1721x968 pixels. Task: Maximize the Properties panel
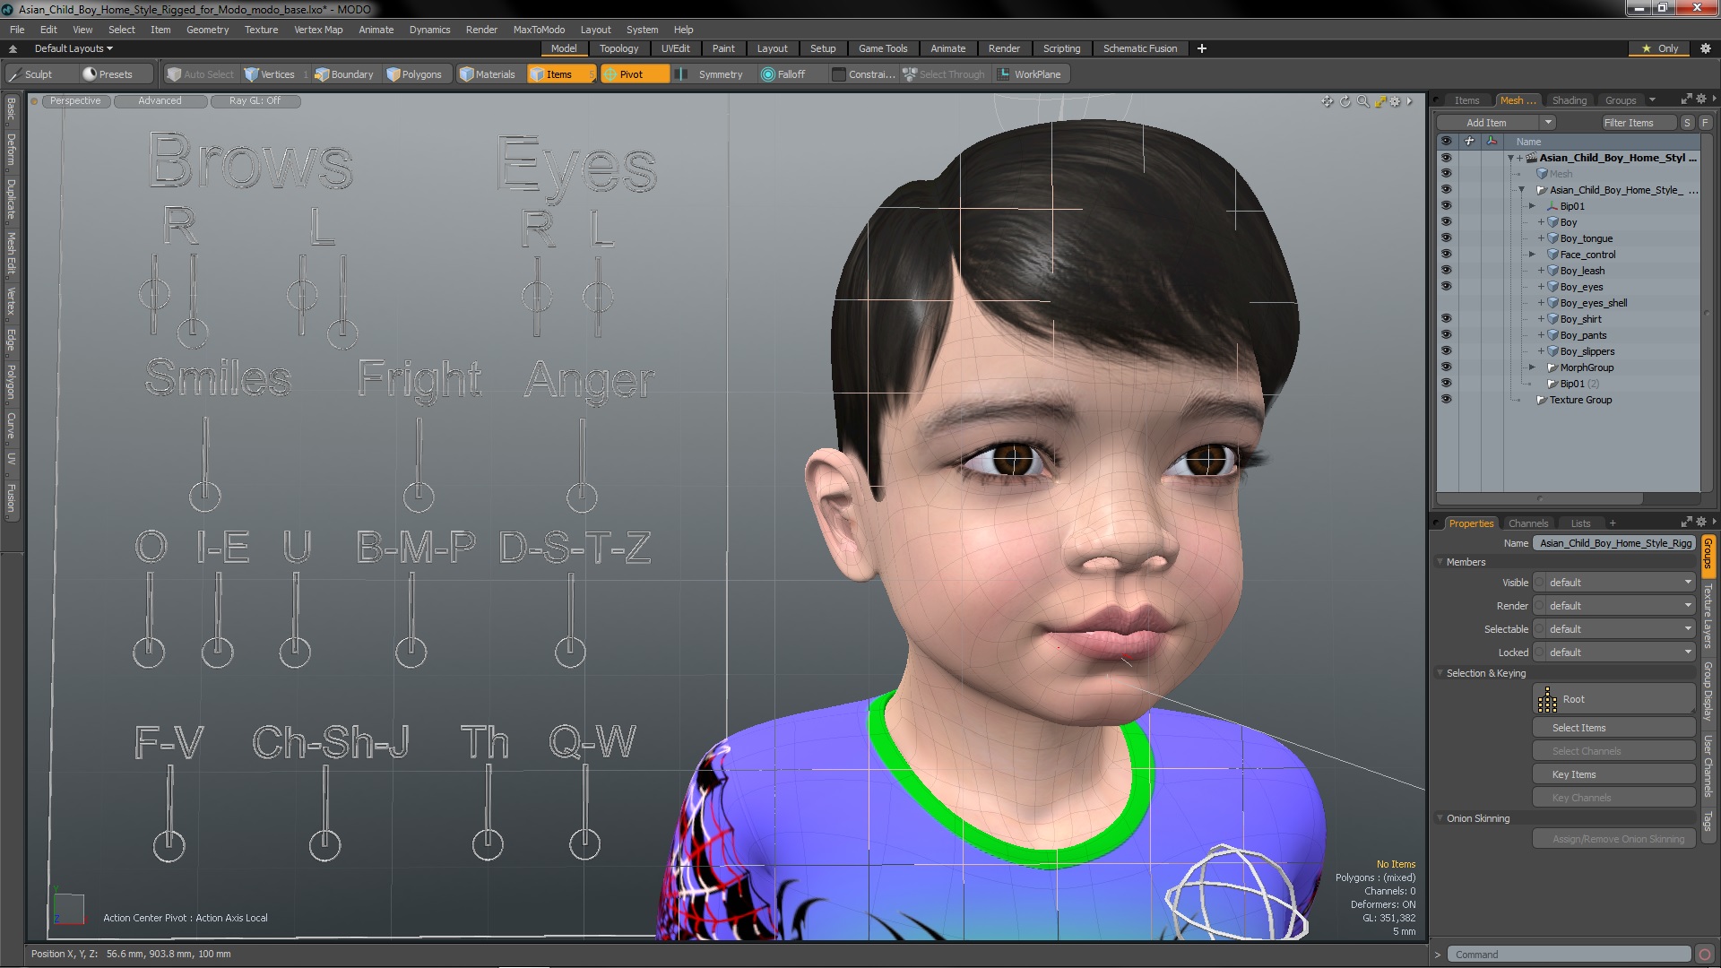point(1686,522)
